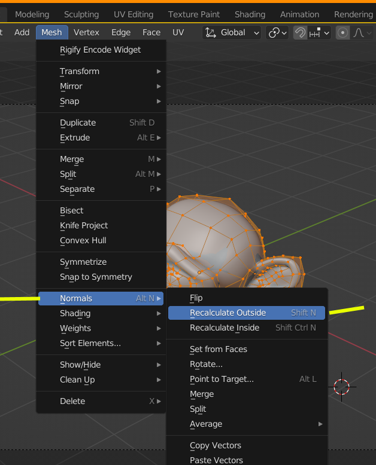This screenshot has width=376, height=465.
Task: Choose Rotate... in Normals submenu
Action: [247, 364]
